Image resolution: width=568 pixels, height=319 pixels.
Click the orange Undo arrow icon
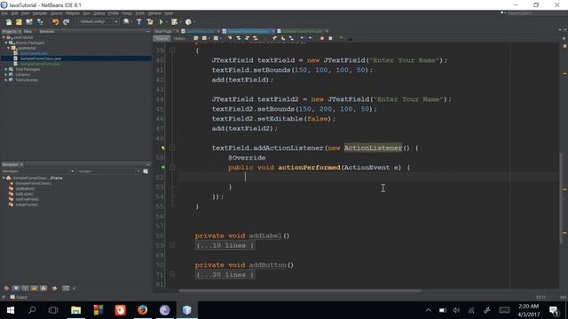tap(55, 22)
